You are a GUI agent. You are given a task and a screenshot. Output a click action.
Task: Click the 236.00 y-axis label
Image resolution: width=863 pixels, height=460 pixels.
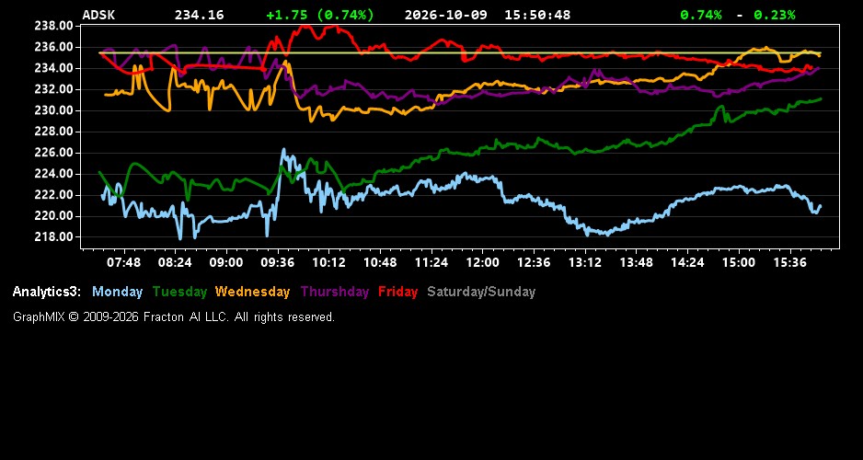pos(53,47)
